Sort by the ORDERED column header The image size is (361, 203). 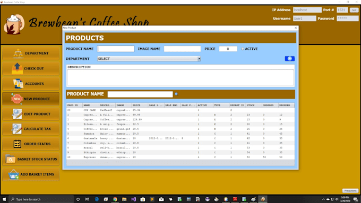click(270, 105)
